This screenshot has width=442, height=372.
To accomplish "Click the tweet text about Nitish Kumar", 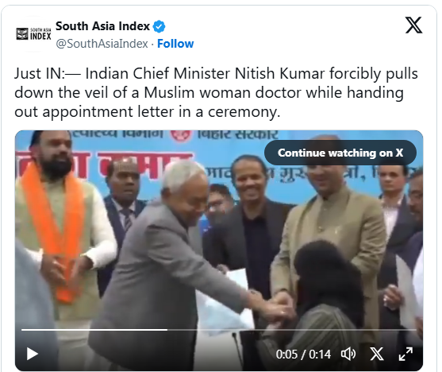I will (x=216, y=92).
